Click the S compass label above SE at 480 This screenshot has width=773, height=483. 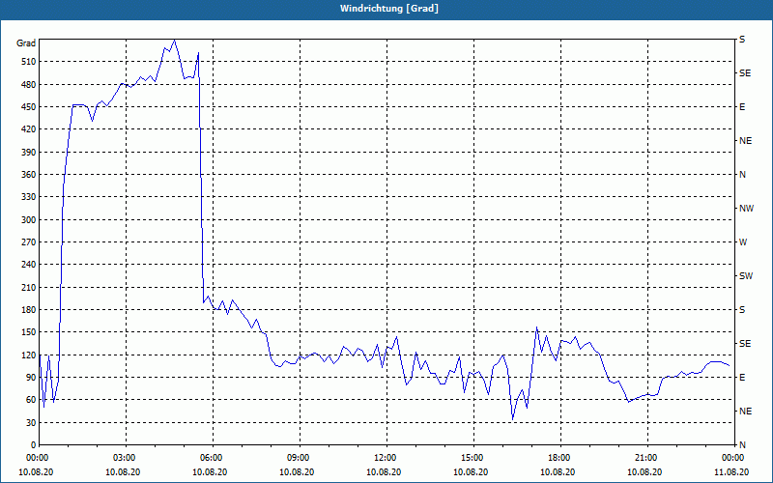click(742, 40)
